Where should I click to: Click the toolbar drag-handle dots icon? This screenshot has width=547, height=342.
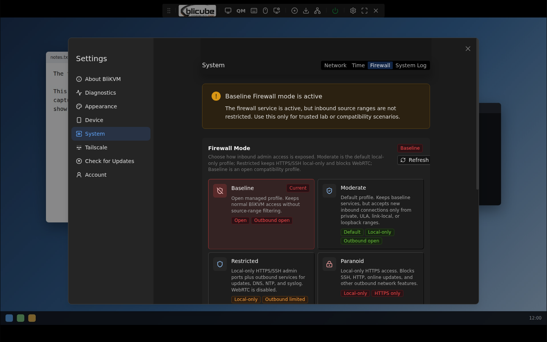[169, 11]
